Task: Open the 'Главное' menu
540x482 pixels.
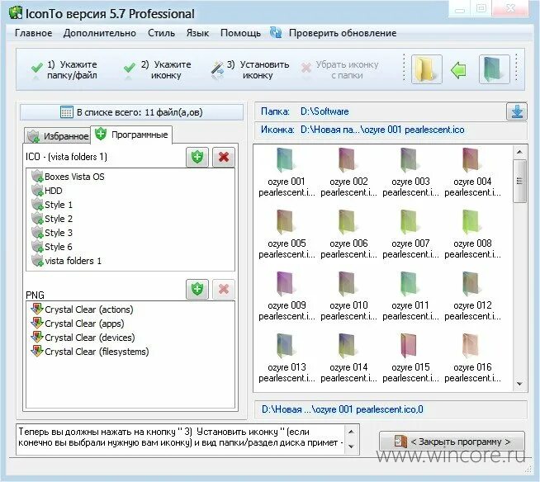Action: (33, 33)
